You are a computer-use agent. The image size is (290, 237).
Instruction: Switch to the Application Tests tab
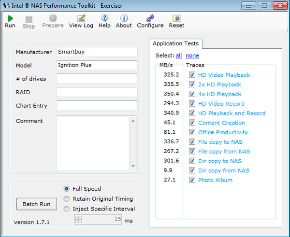(x=175, y=43)
